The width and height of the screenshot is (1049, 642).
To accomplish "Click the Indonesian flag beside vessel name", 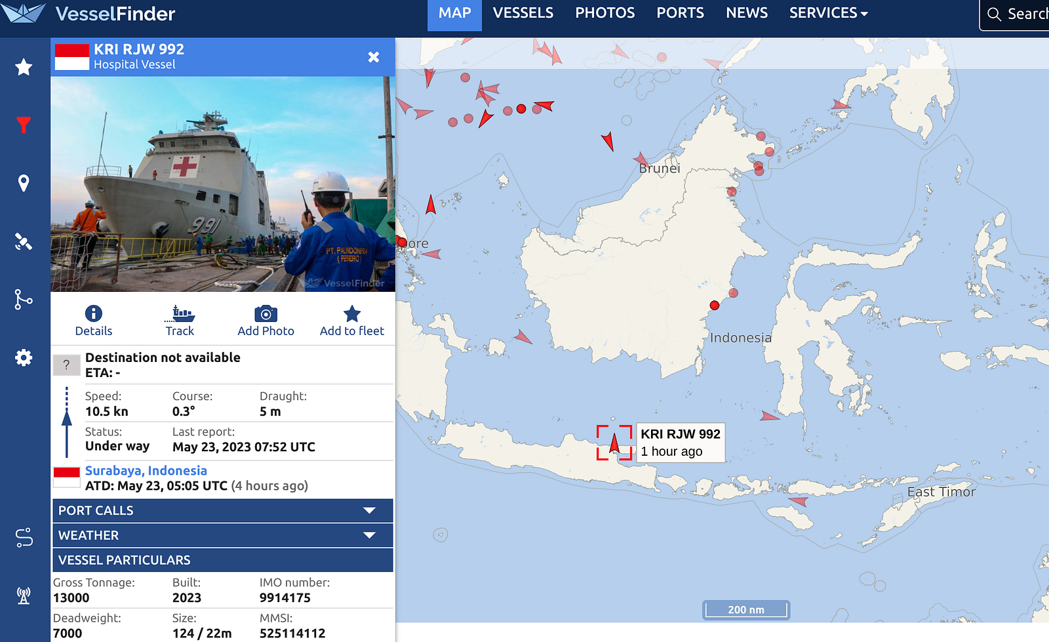I will click(x=72, y=57).
